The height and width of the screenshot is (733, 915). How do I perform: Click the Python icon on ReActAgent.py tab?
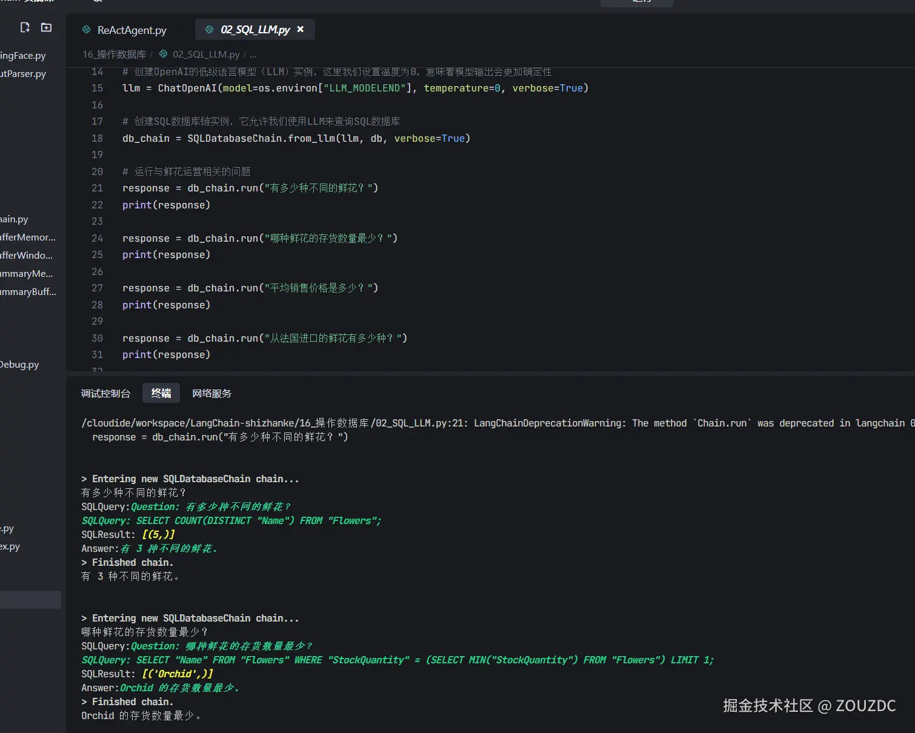coord(86,30)
